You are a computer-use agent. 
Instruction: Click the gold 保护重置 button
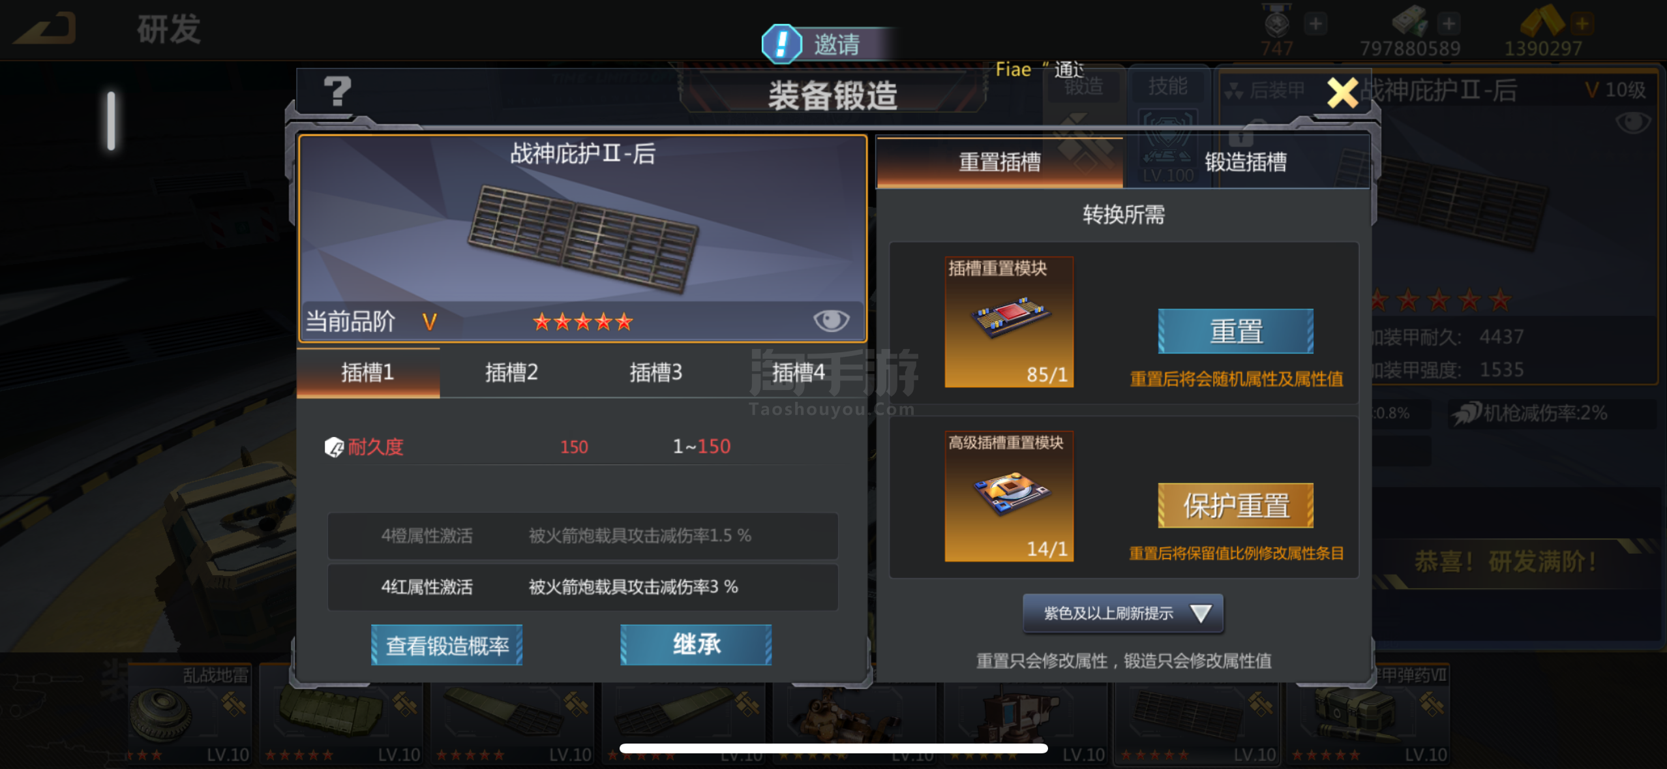pos(1235,505)
